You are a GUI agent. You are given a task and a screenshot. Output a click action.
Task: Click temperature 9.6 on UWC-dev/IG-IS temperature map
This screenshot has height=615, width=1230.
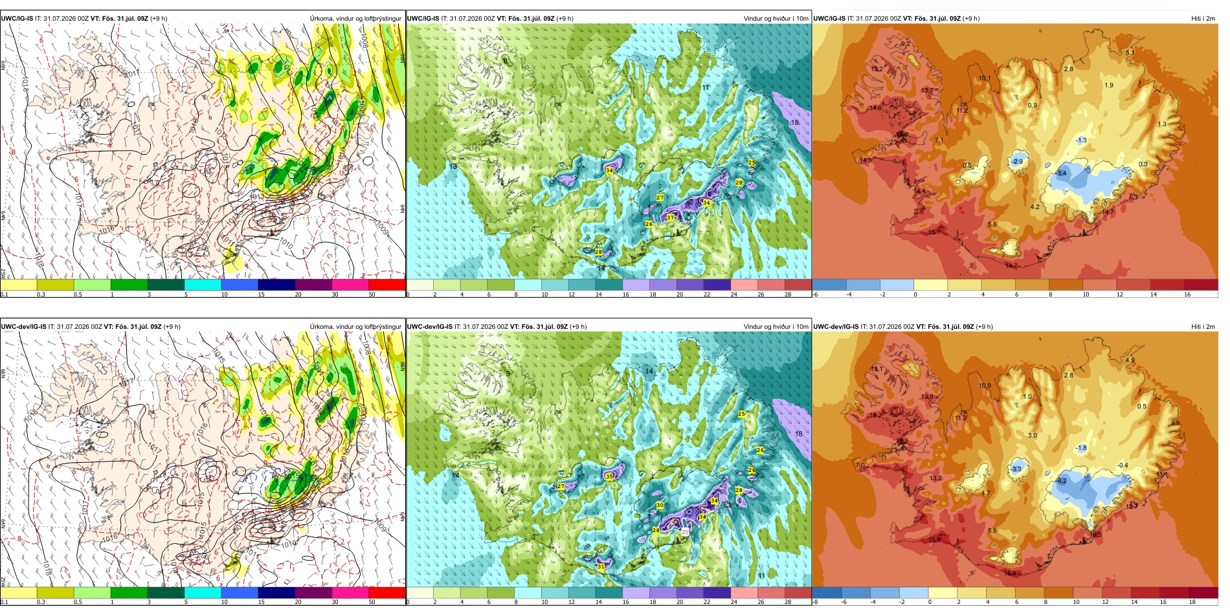[1176, 423]
